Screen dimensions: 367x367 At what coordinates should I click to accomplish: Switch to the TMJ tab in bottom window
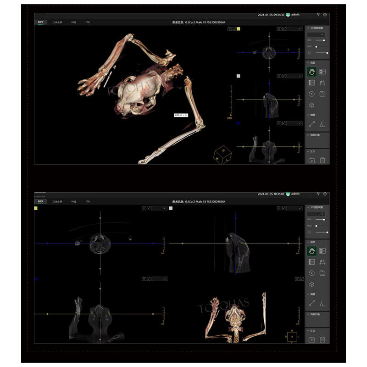coord(88,201)
